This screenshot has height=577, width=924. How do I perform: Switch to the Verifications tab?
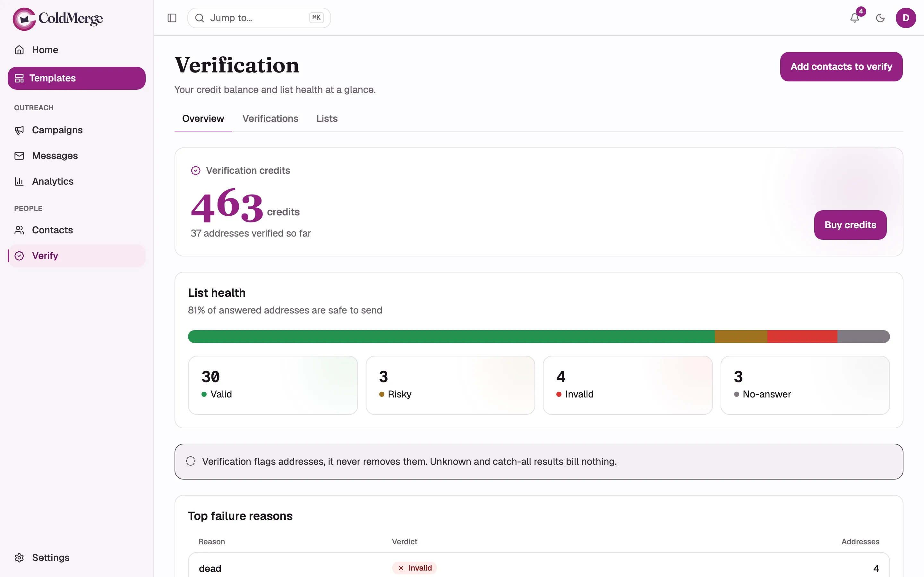(270, 119)
